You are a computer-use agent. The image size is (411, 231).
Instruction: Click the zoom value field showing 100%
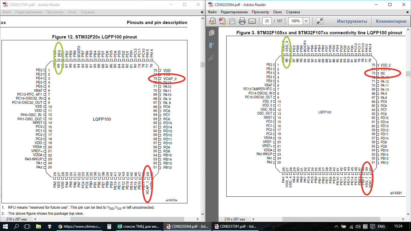coord(295,21)
